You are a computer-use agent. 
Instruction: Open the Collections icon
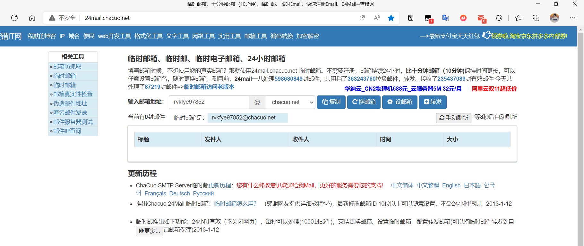click(x=536, y=18)
